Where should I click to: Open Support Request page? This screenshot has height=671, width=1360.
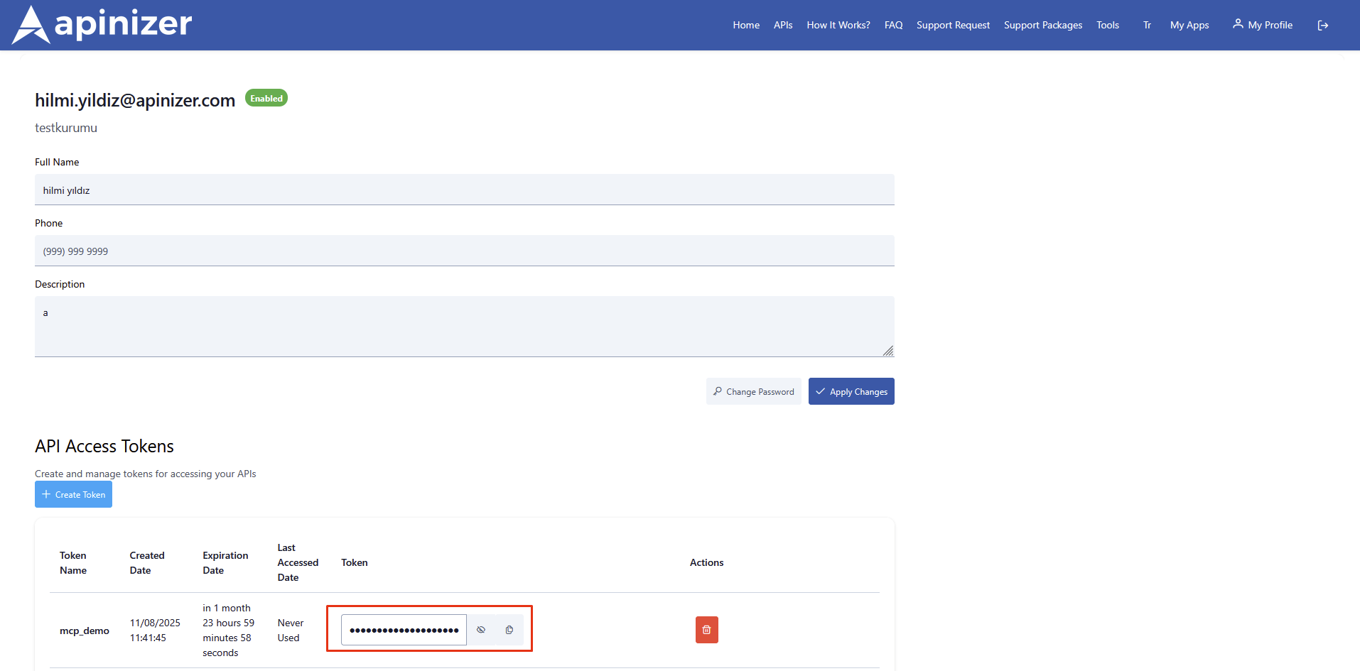[953, 25]
